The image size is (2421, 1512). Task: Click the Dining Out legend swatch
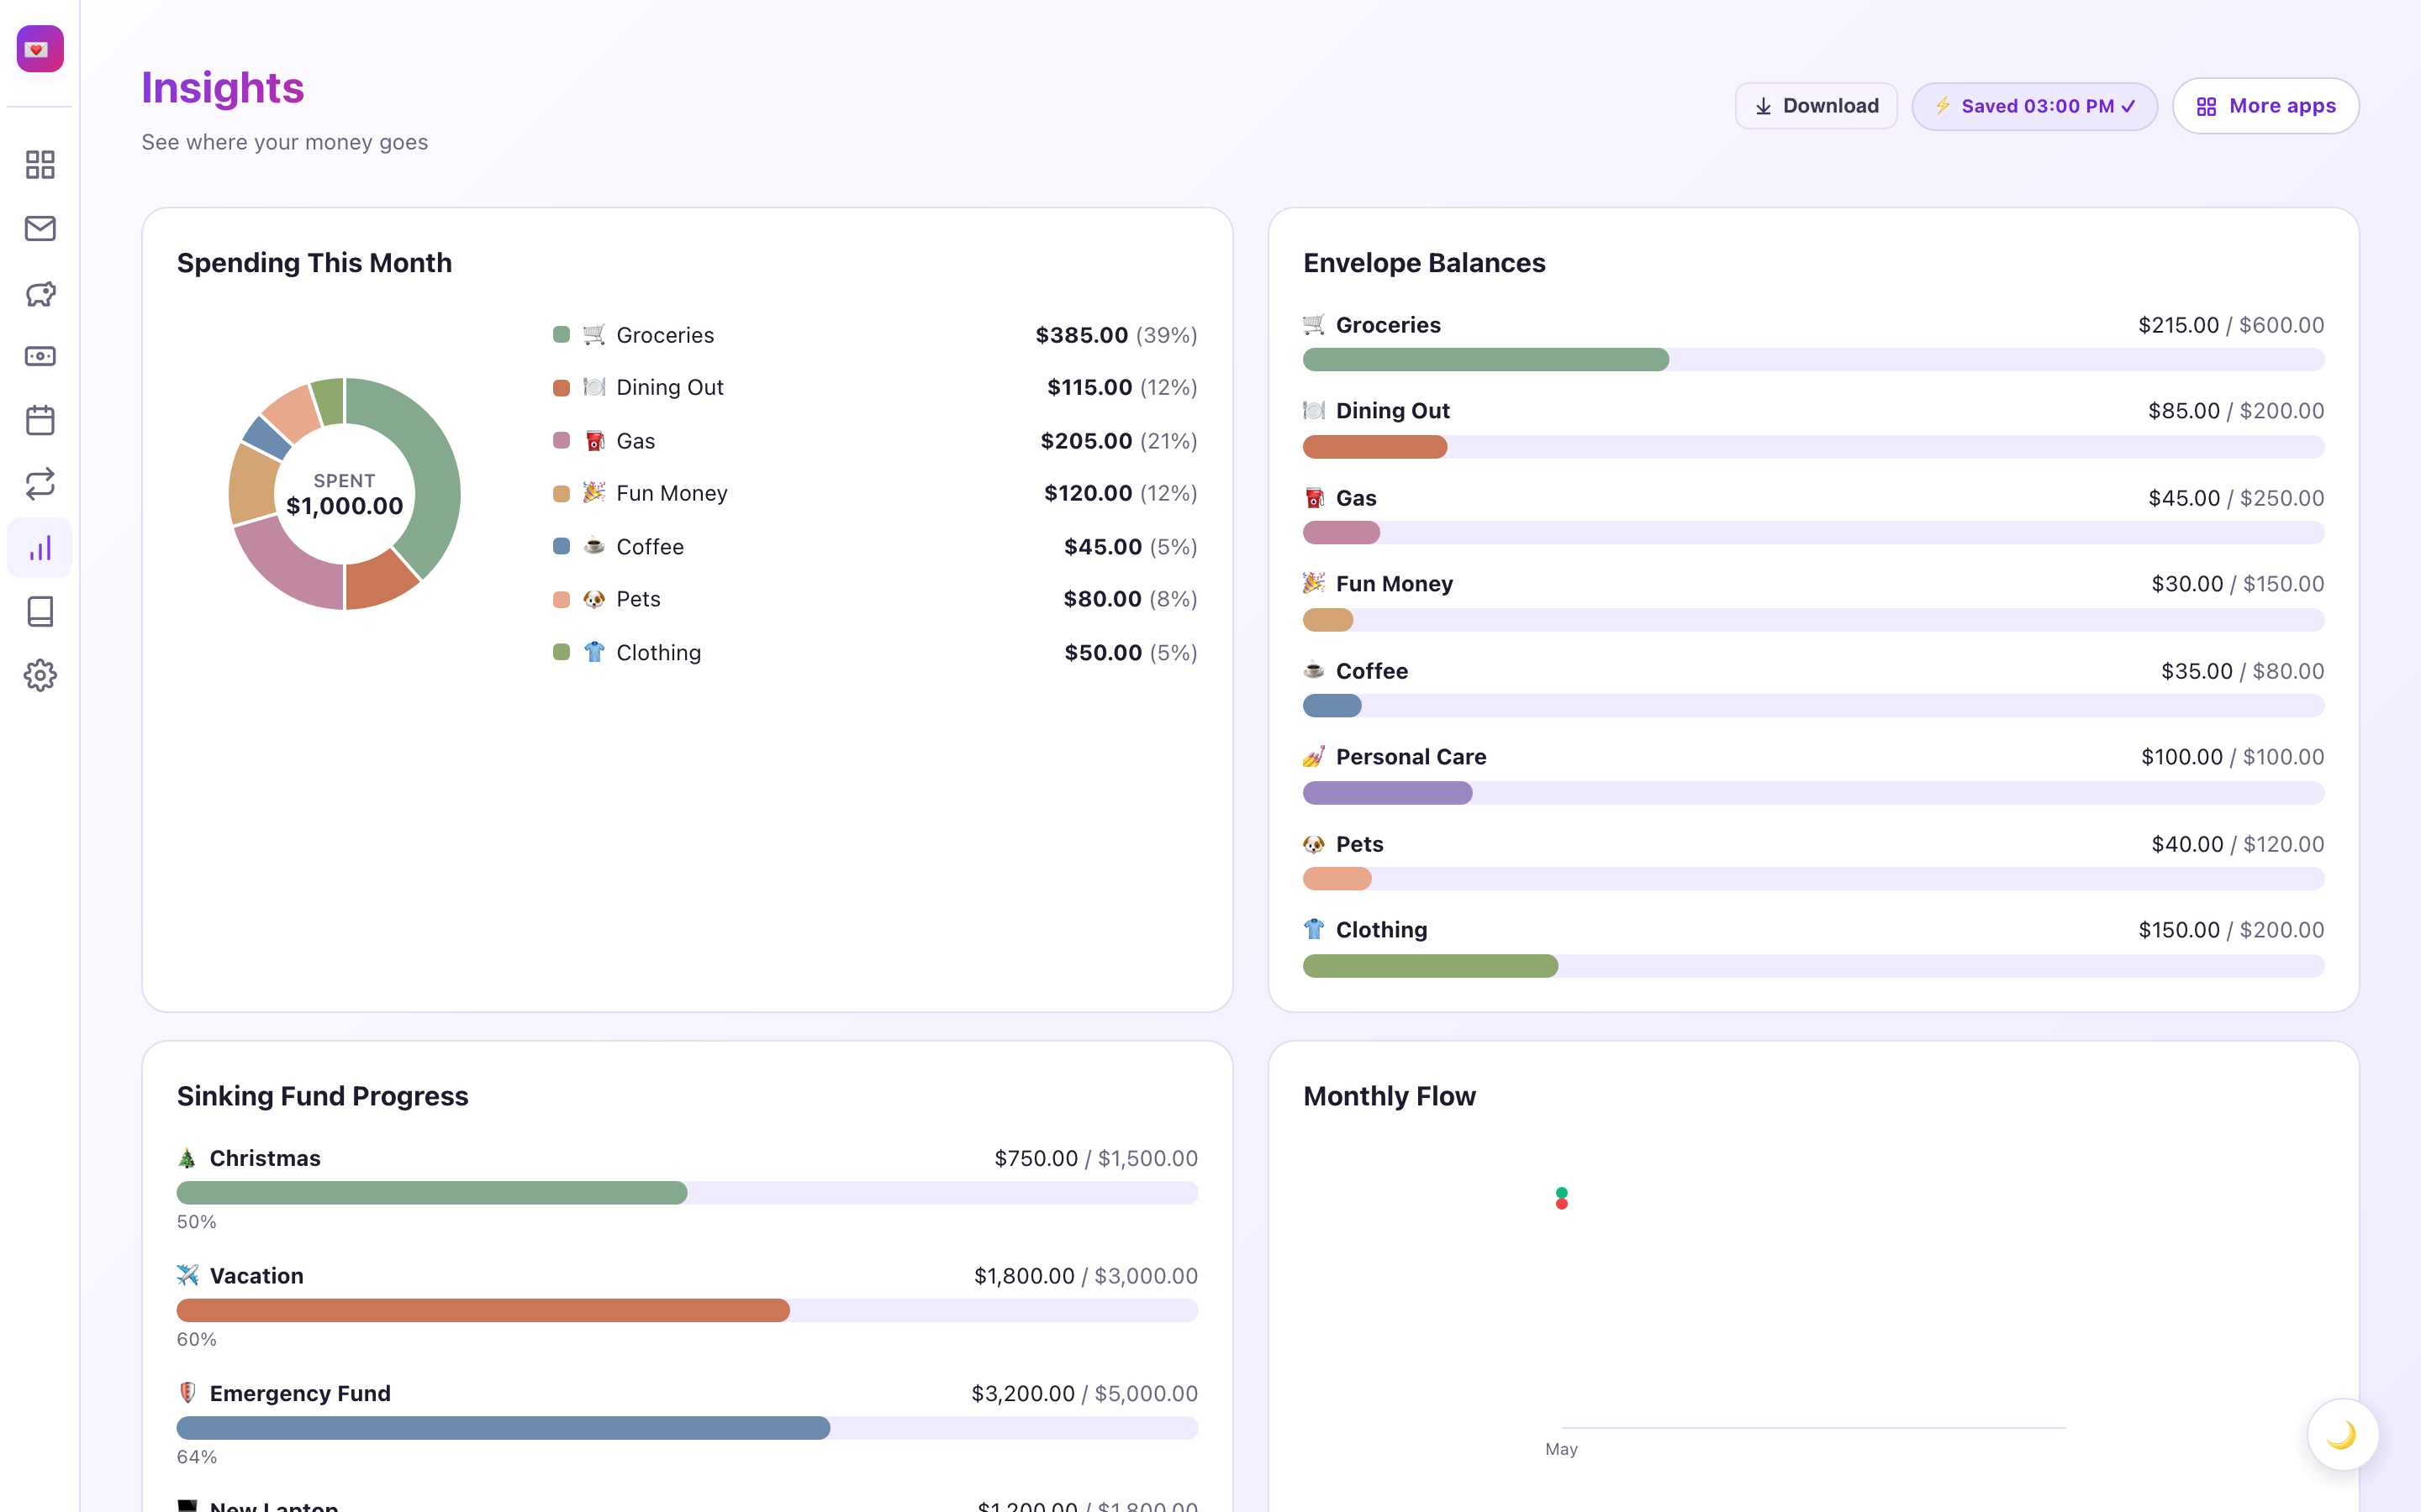[x=562, y=387]
